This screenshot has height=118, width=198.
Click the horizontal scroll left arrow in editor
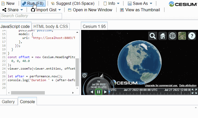point(9,93)
